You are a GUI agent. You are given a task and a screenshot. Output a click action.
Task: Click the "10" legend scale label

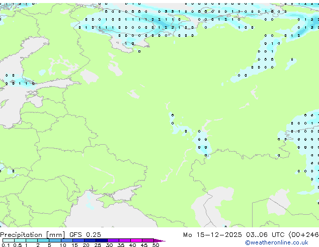63,245
